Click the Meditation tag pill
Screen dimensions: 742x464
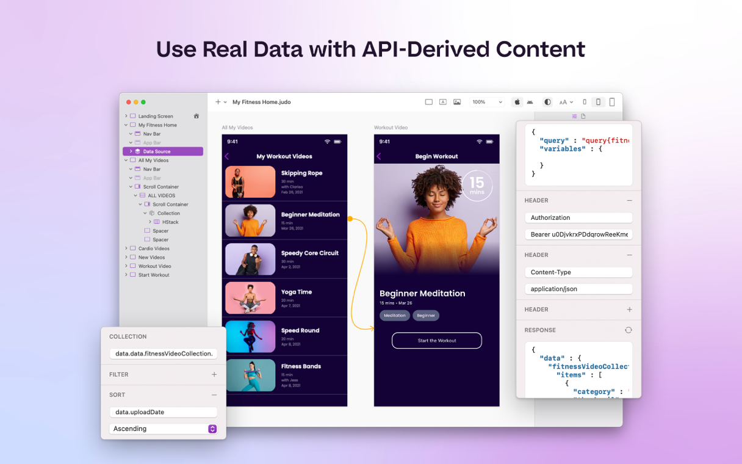395,316
